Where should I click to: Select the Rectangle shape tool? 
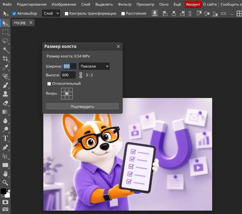pos(5,165)
